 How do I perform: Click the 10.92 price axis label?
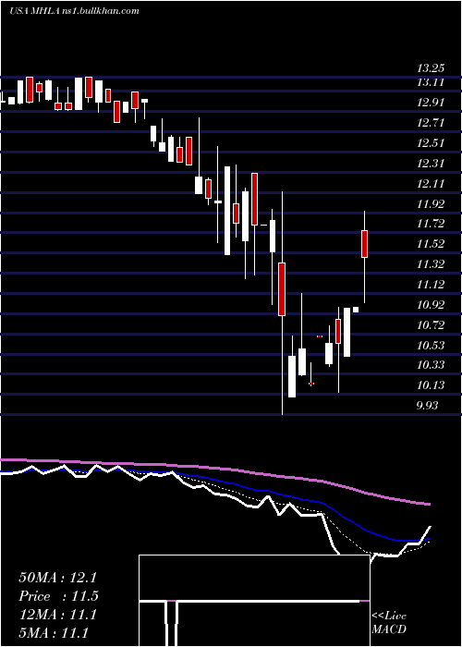coord(431,305)
